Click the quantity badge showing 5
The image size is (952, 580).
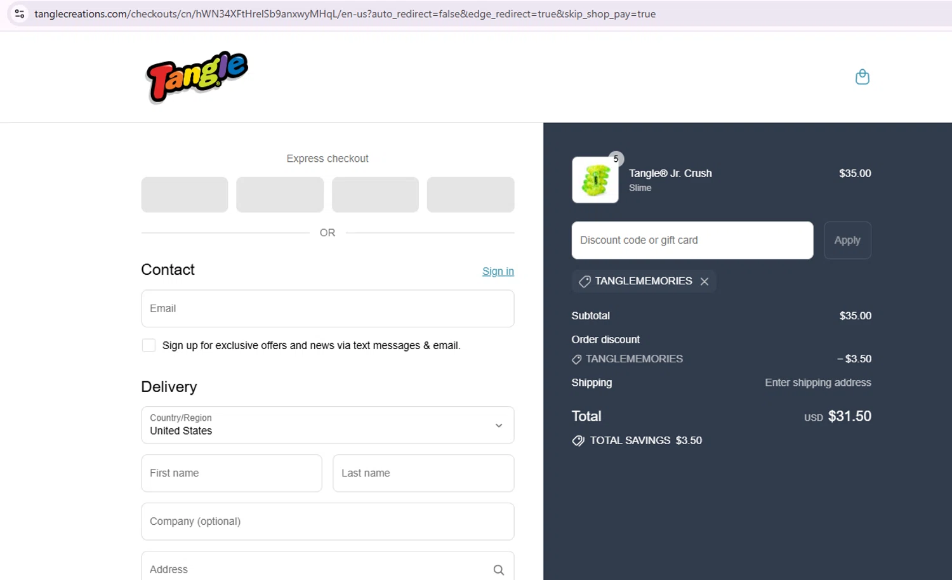coord(616,159)
